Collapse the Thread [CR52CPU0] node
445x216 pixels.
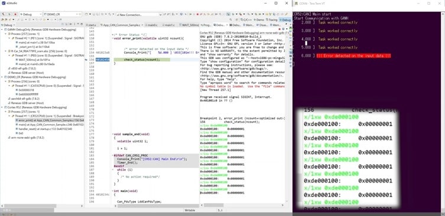point(9,116)
